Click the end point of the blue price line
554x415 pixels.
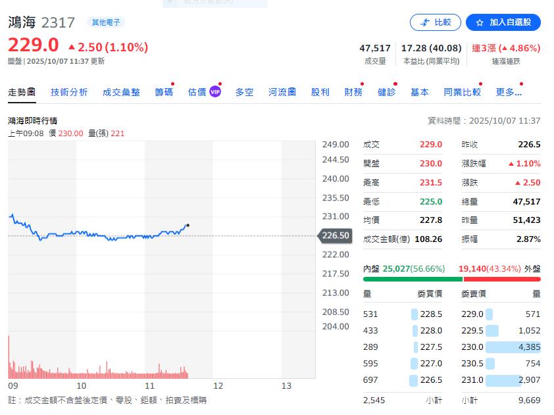pos(188,226)
